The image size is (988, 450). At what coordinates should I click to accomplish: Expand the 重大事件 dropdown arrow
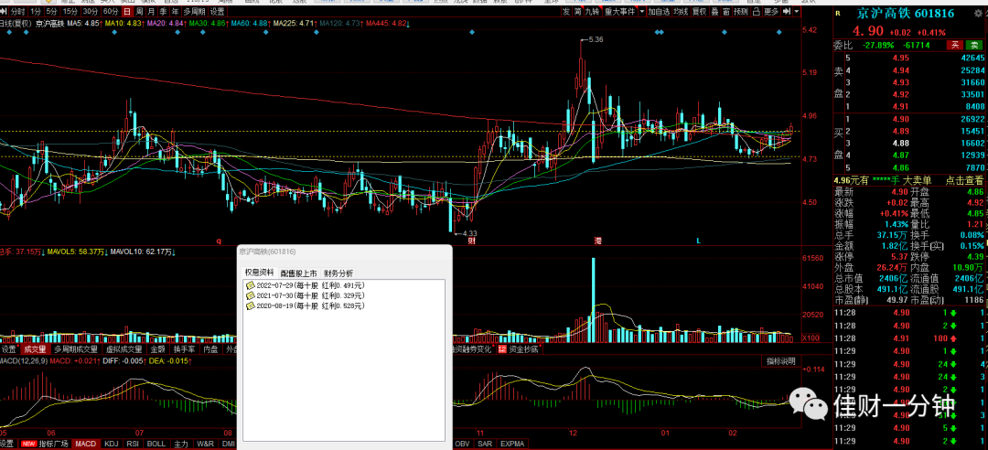click(x=642, y=11)
